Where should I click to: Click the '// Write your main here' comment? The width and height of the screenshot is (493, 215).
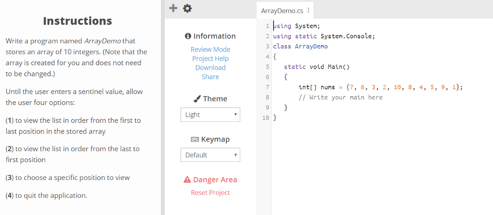pos(340,97)
